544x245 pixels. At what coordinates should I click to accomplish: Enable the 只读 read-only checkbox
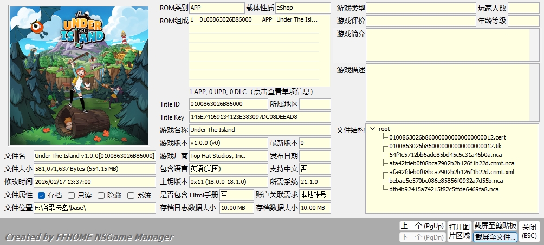(72, 196)
